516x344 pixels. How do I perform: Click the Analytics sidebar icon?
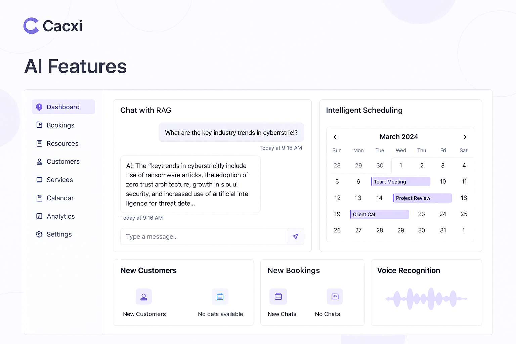[39, 216]
